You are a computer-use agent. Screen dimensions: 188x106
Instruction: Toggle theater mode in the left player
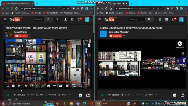(x=80, y=86)
